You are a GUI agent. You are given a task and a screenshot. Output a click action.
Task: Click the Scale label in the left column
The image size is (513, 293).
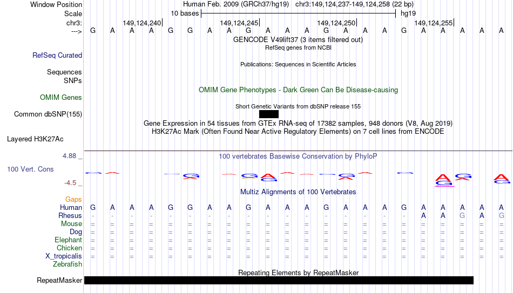(73, 13)
